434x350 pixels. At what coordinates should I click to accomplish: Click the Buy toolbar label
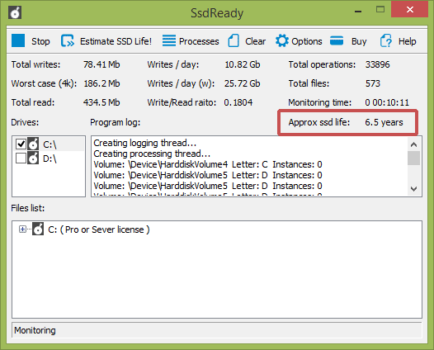pyautogui.click(x=359, y=41)
